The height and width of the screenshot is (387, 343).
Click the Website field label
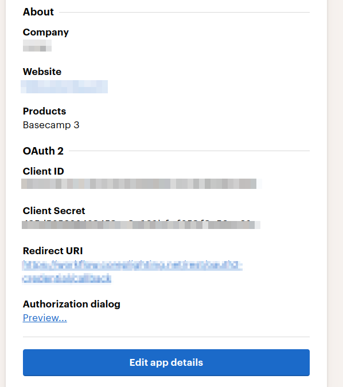[42, 72]
